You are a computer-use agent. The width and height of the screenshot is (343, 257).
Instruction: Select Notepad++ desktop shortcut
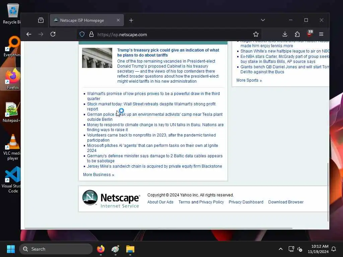point(12,112)
